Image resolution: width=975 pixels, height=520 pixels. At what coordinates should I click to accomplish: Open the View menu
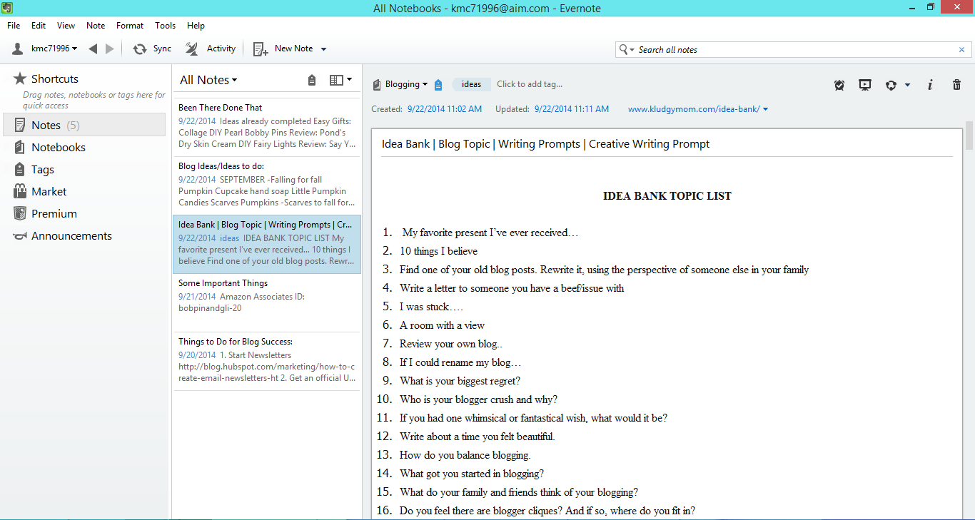(x=66, y=25)
